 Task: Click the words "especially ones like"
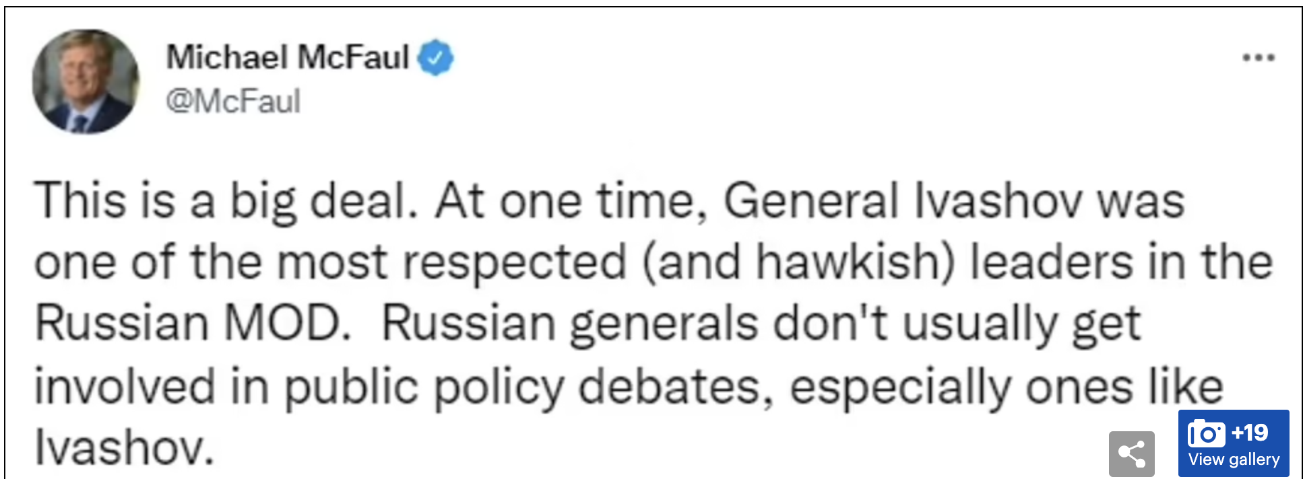[x=1007, y=388]
